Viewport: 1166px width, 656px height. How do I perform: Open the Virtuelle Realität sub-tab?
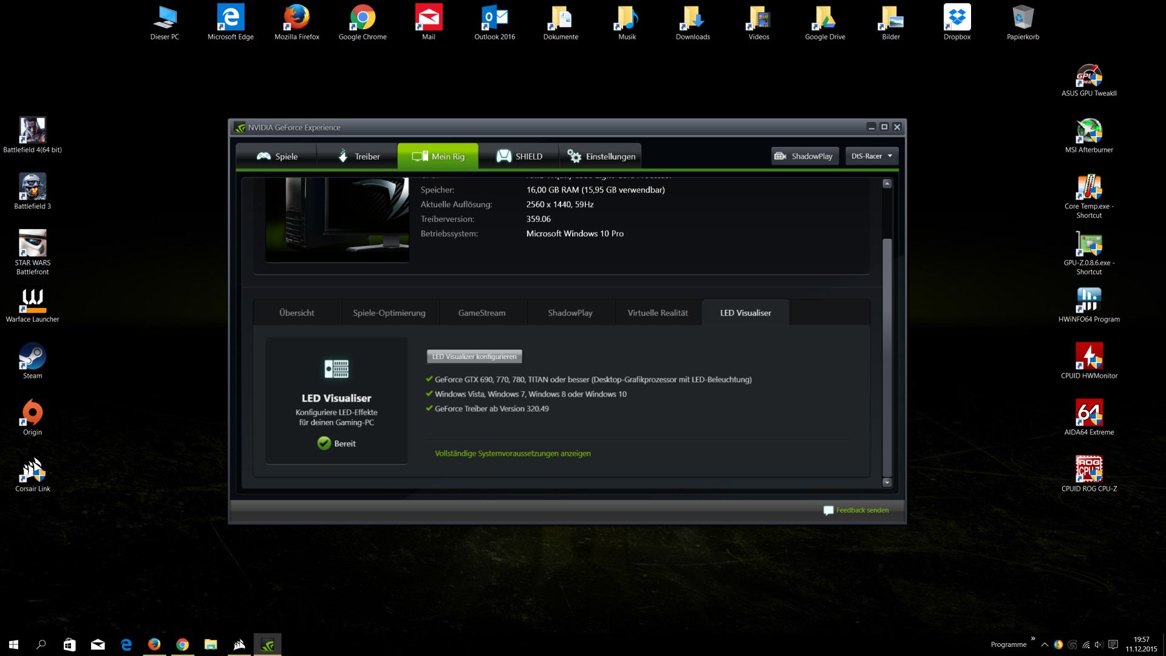point(657,313)
